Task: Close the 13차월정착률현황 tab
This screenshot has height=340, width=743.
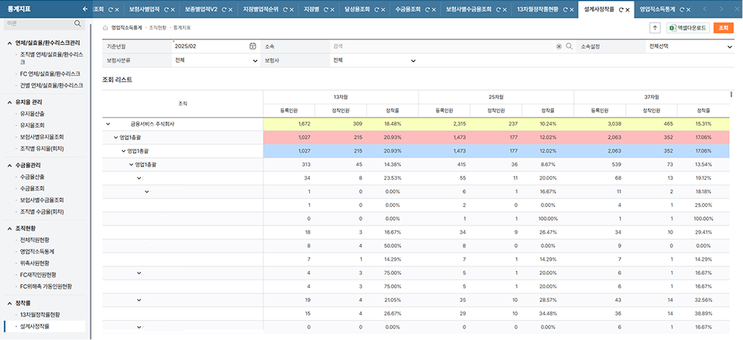Action: (572, 9)
